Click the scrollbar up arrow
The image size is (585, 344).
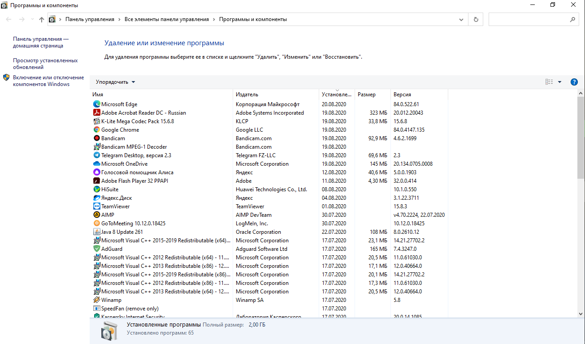(581, 92)
